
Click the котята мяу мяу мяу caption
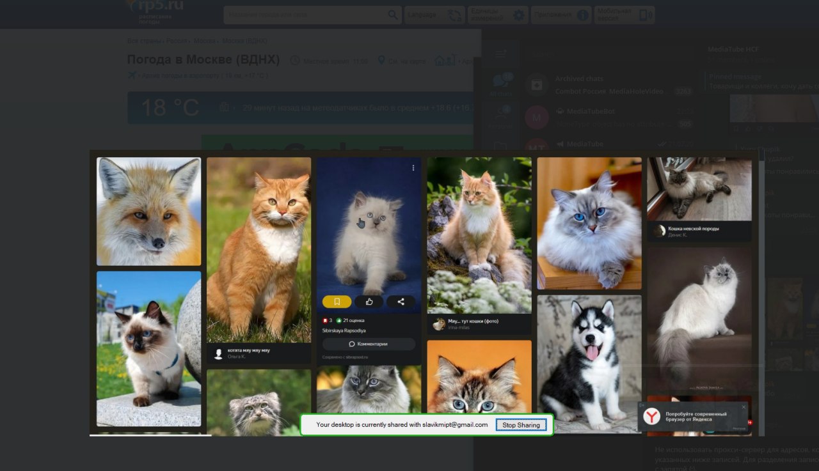(x=249, y=351)
